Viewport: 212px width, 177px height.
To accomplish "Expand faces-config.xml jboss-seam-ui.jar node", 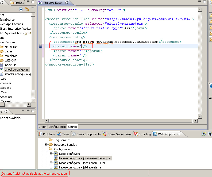I will coord(51,163).
